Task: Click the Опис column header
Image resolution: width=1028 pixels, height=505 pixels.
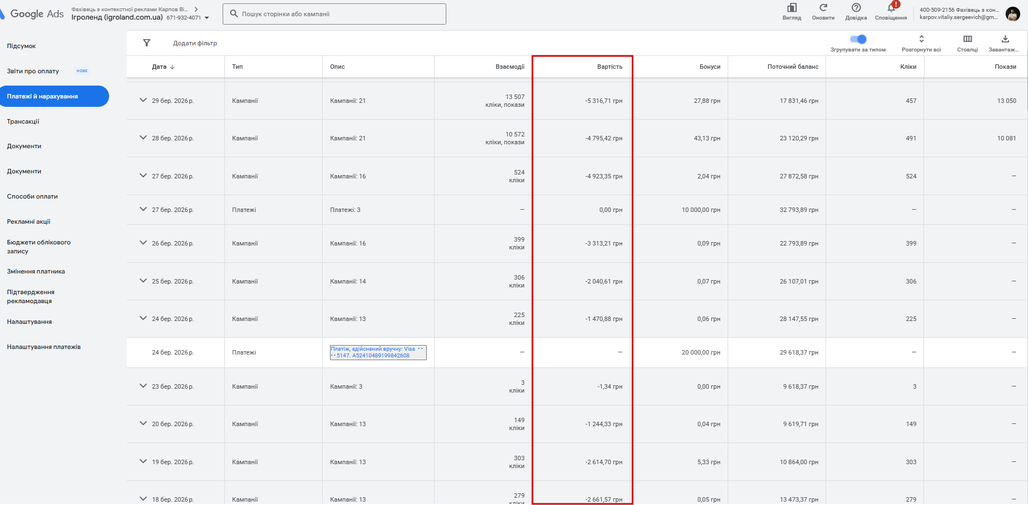Action: [x=337, y=67]
